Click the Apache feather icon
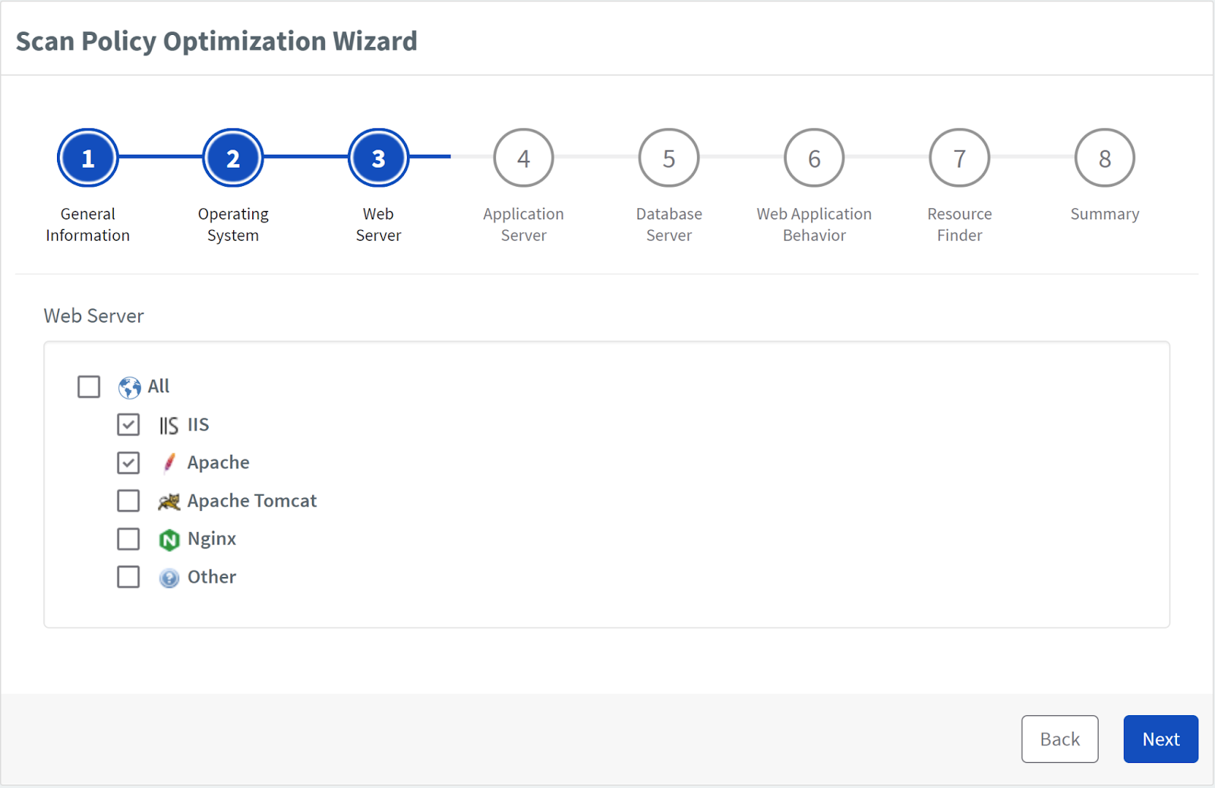Viewport: 1215px width, 788px height. [x=169, y=463]
